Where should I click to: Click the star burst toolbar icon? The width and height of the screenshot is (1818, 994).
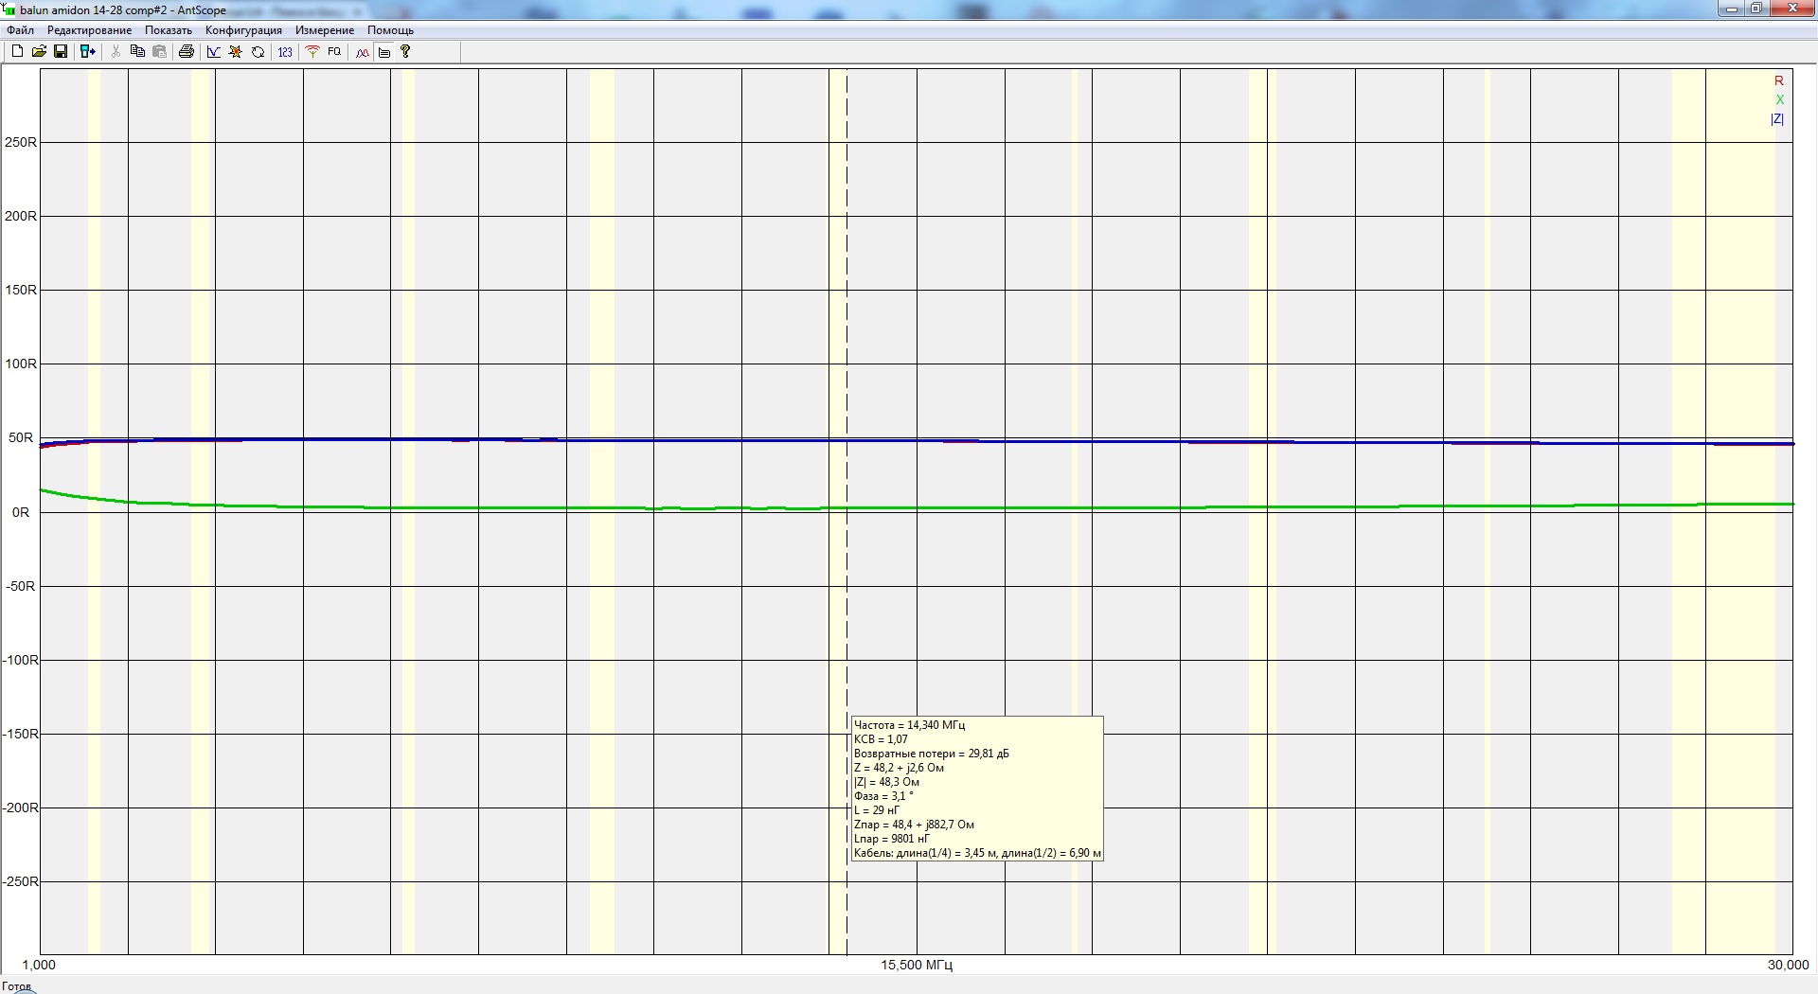tap(236, 52)
